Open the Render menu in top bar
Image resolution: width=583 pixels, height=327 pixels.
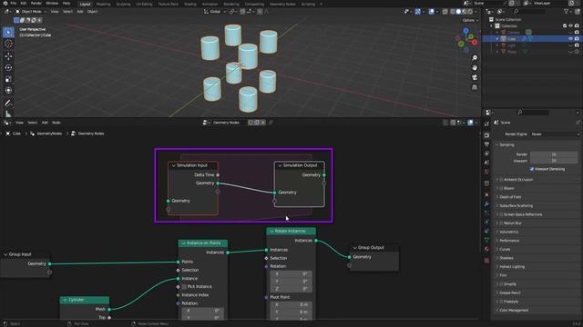click(36, 4)
